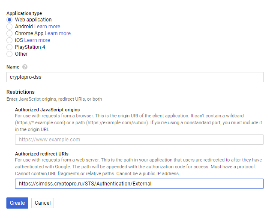Image resolution: width=270 pixels, height=218 pixels.
Task: Click the Application type heading
Action: pyautogui.click(x=24, y=14)
